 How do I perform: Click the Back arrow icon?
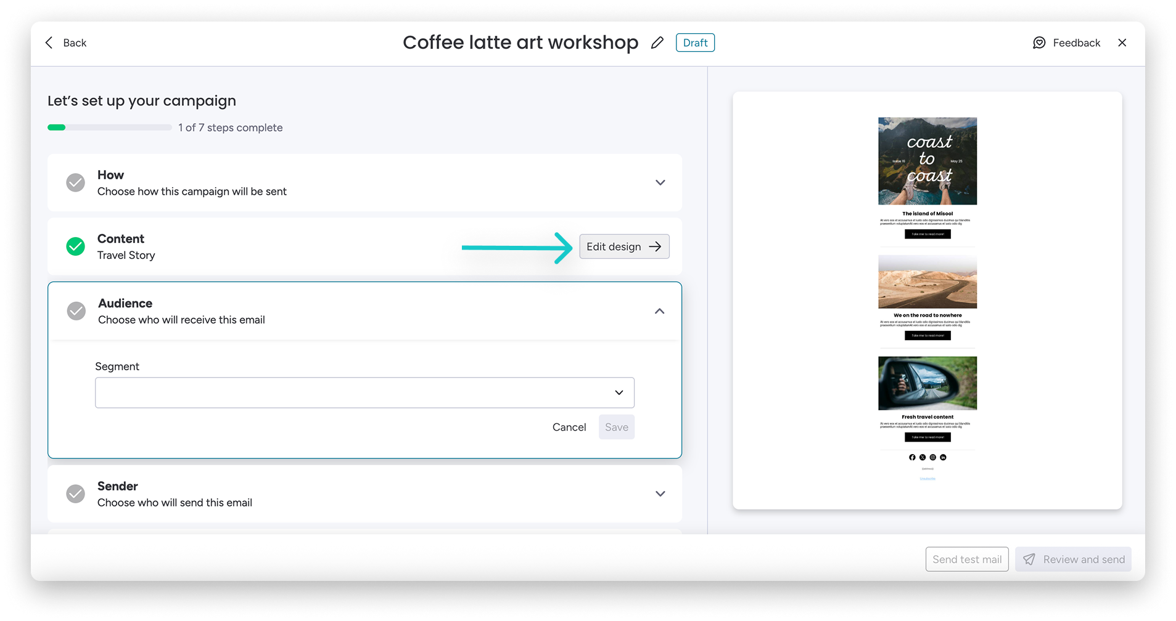(x=49, y=43)
